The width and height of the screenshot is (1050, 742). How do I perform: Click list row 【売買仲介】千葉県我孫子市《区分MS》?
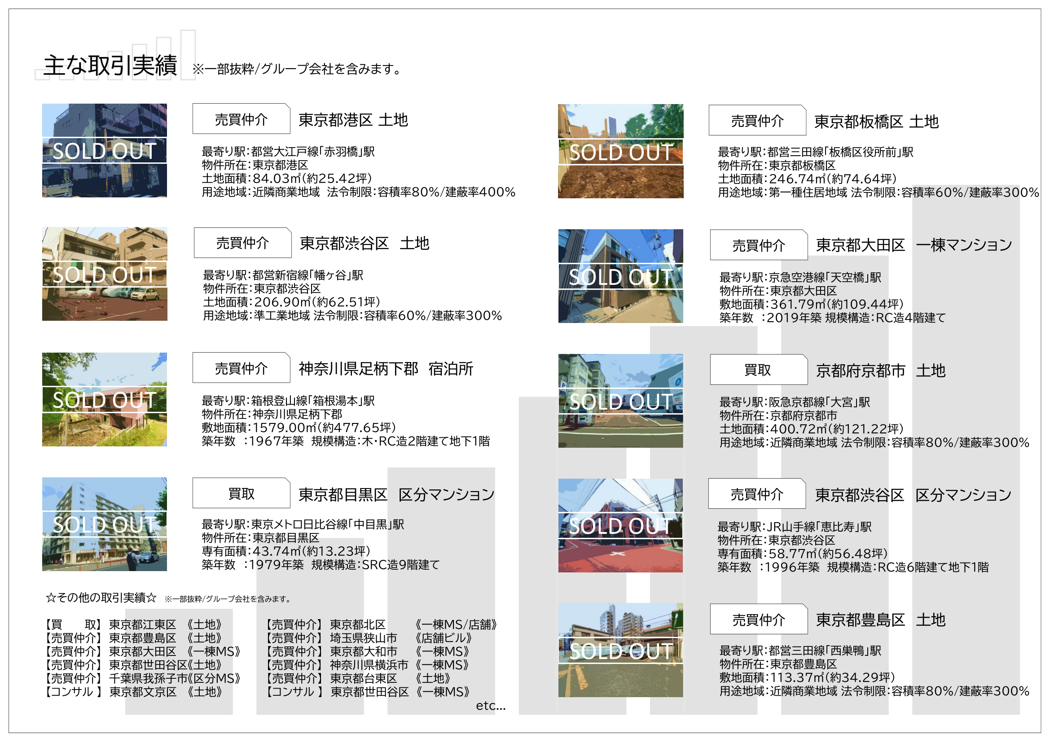click(x=142, y=678)
